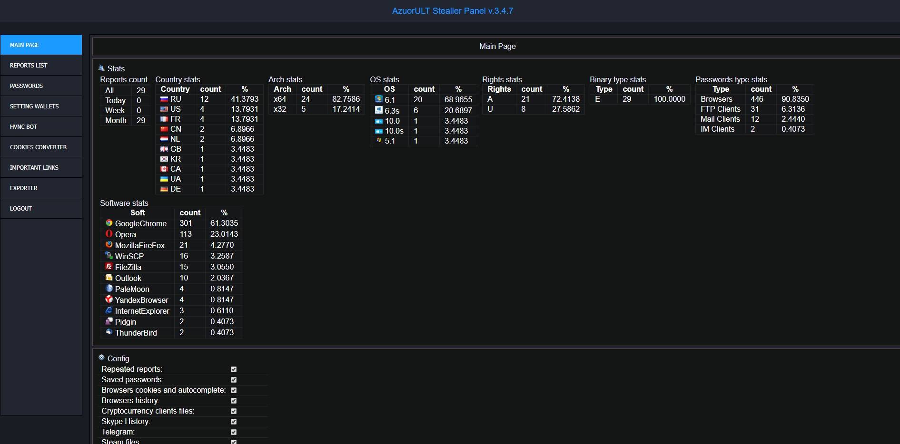Click the Main Page header bar
Viewport: 900px width, 444px height.
[x=497, y=46]
